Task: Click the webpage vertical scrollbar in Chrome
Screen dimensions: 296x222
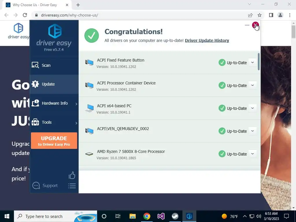Action: (293, 32)
